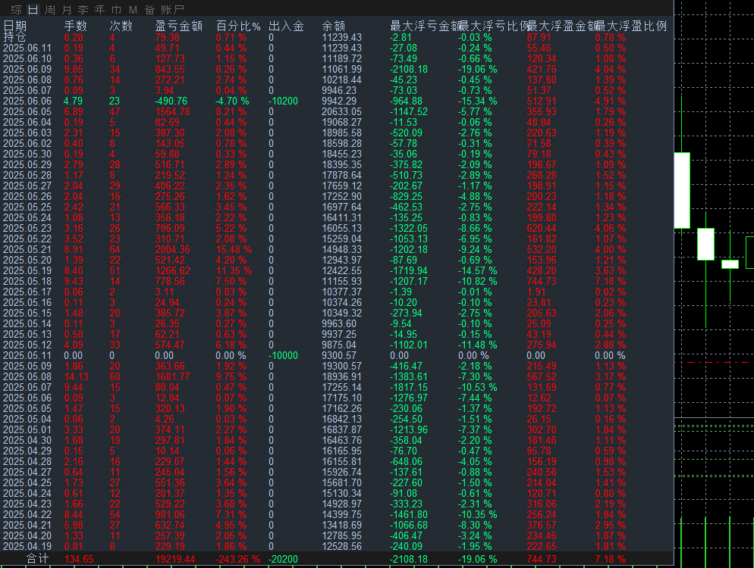The width and height of the screenshot is (754, 568).
Task: Click balance 12422.55 cell
Action: (x=341, y=270)
